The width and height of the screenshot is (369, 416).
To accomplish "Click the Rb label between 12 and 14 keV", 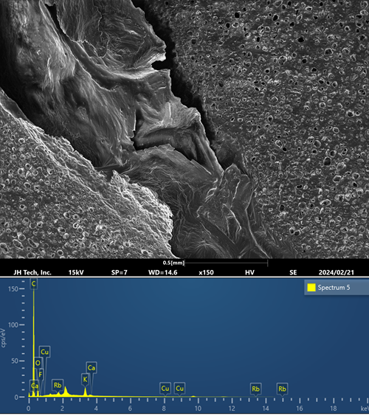I will coord(255,389).
